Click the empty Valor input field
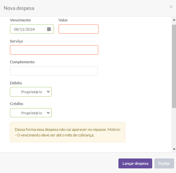This screenshot has height=173, width=176. (78, 29)
